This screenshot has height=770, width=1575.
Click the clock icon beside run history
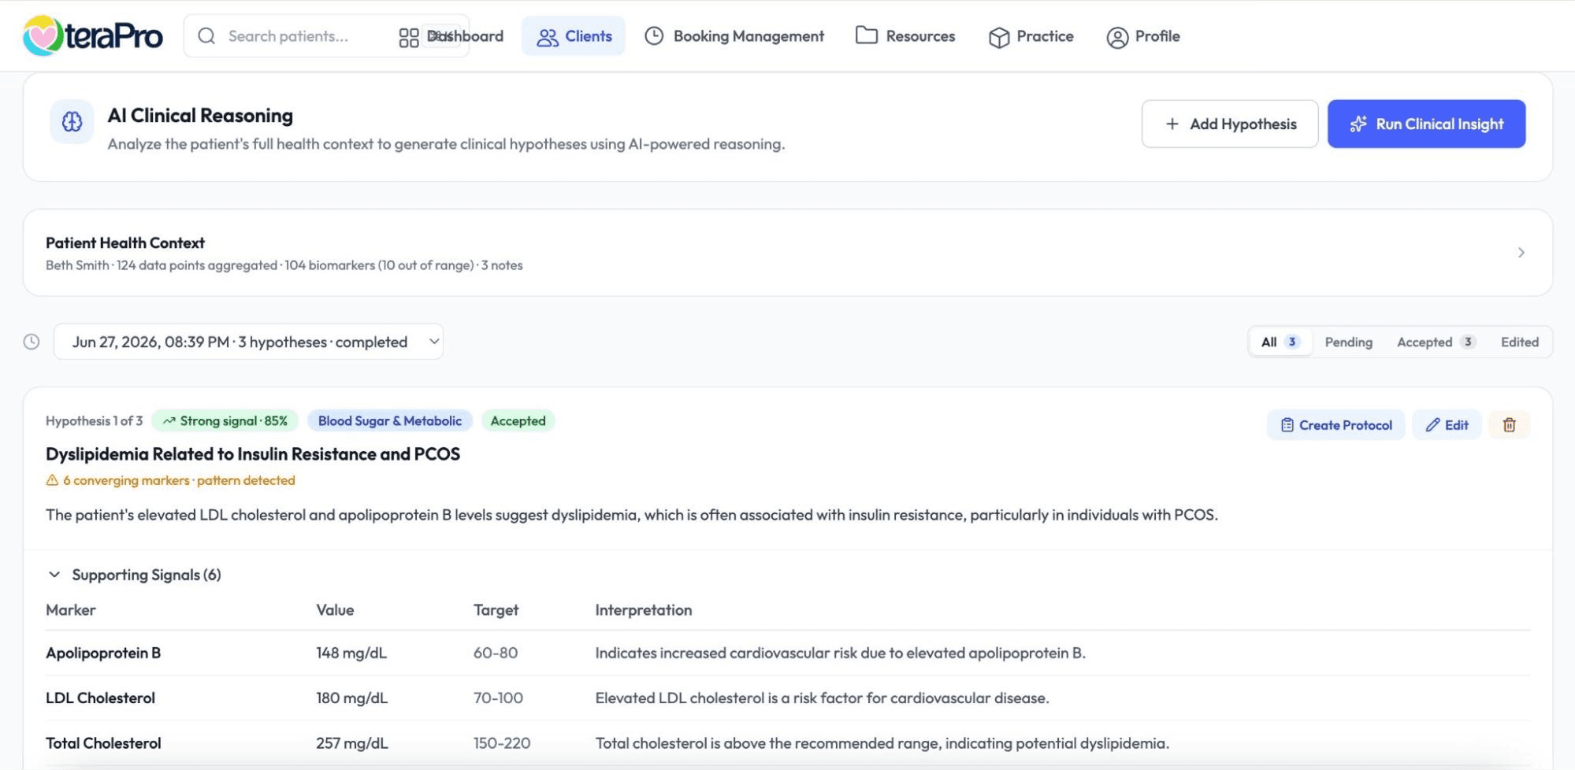click(32, 342)
